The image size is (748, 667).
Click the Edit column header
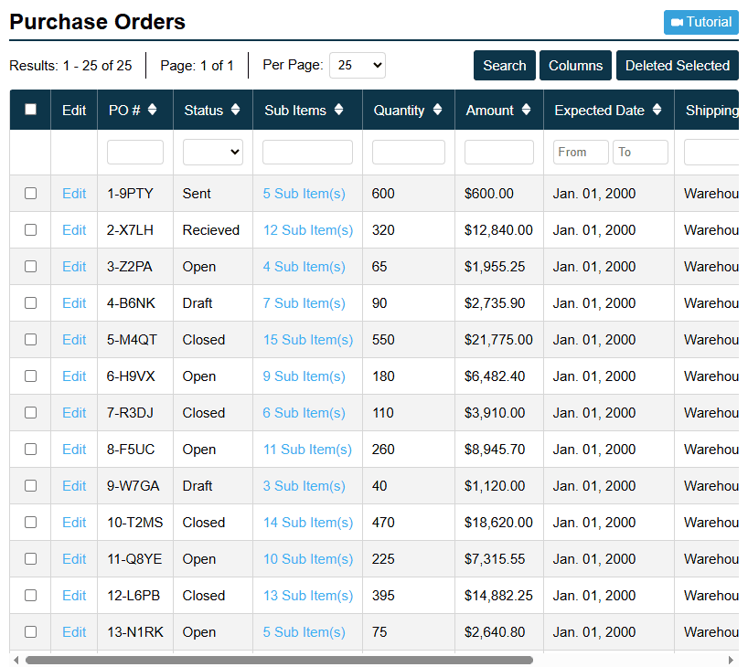(74, 111)
